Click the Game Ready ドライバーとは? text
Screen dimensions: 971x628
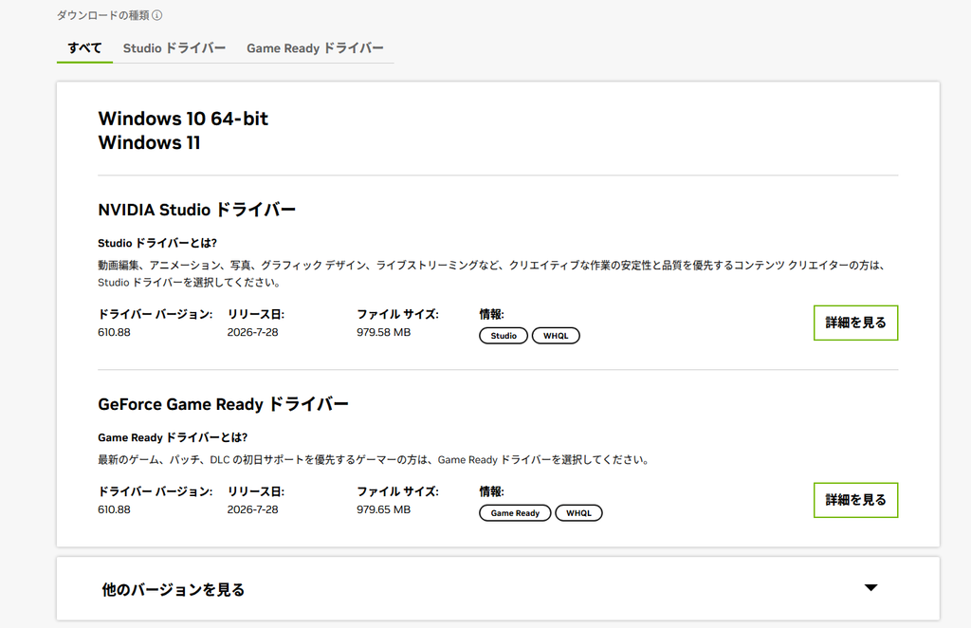click(173, 437)
